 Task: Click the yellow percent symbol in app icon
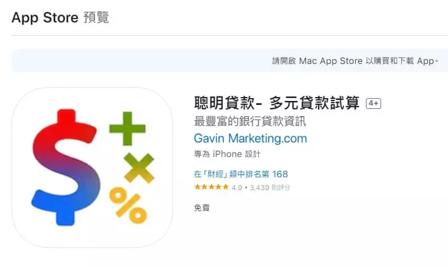[128, 205]
